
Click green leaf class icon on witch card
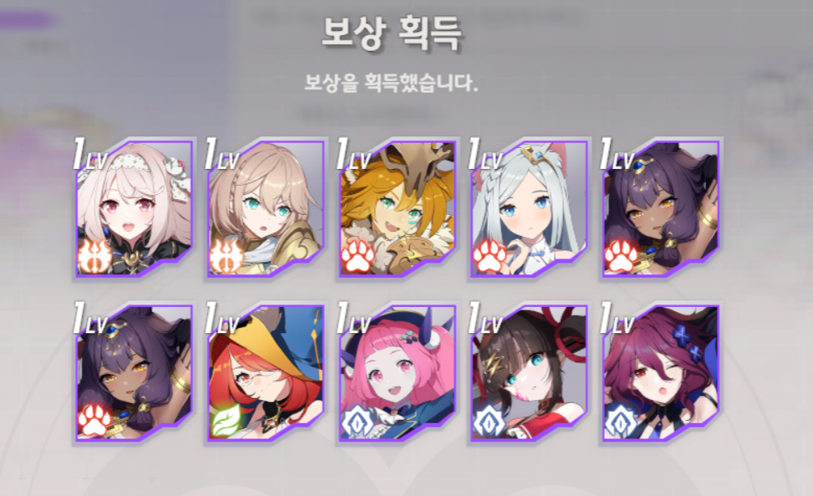click(226, 422)
